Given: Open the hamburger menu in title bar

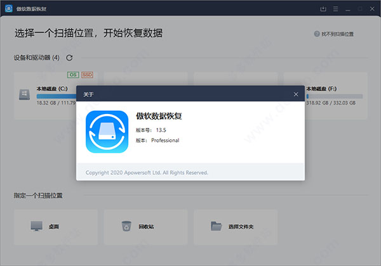Looking at the screenshot, I should (x=335, y=9).
